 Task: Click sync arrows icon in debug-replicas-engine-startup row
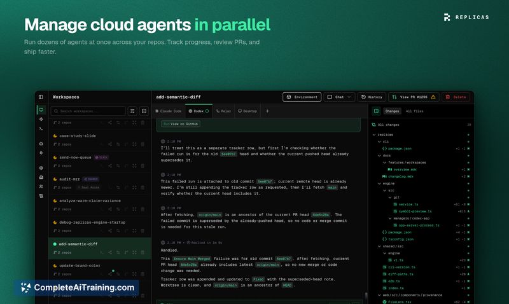tap(118, 231)
